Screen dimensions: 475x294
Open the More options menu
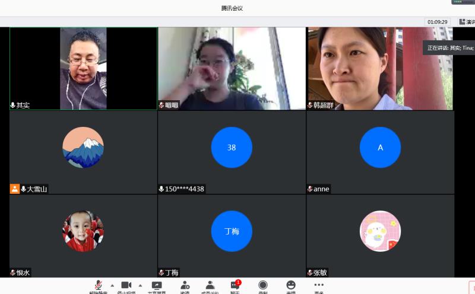coord(319,286)
